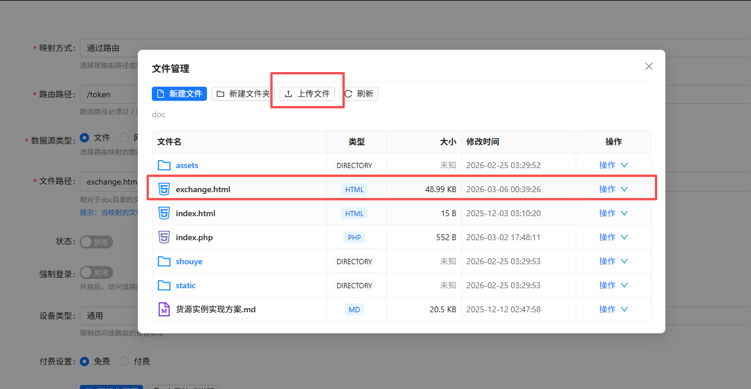Screen dimensions: 751x389
Task: Close the 文件管理 dialog
Action: pos(648,66)
